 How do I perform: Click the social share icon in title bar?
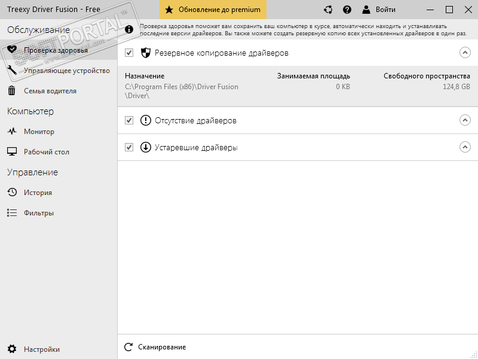[x=328, y=10]
